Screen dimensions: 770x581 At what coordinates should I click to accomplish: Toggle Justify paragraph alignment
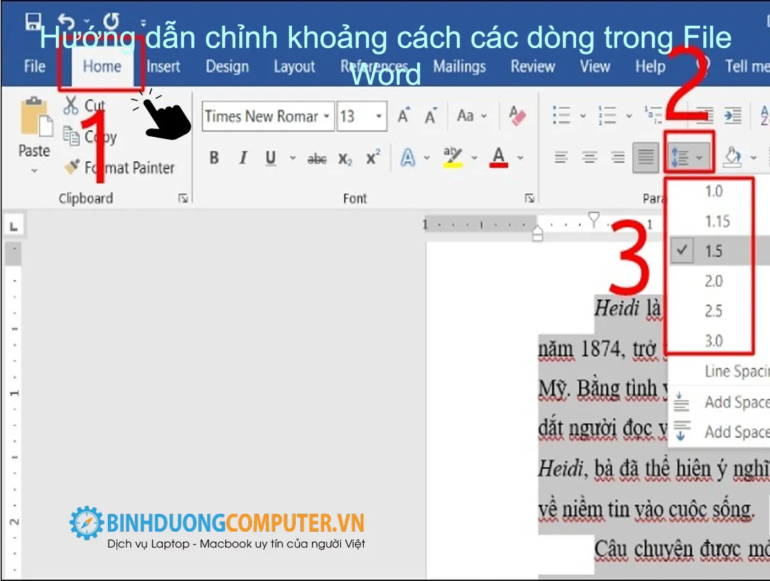(x=646, y=157)
